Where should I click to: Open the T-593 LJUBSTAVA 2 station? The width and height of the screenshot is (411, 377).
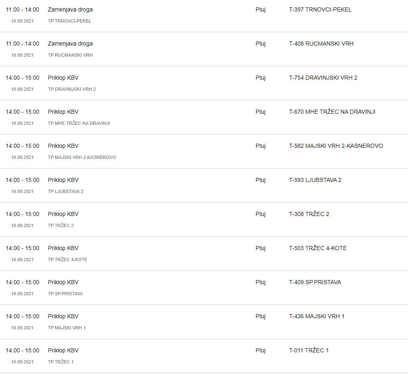tap(315, 180)
